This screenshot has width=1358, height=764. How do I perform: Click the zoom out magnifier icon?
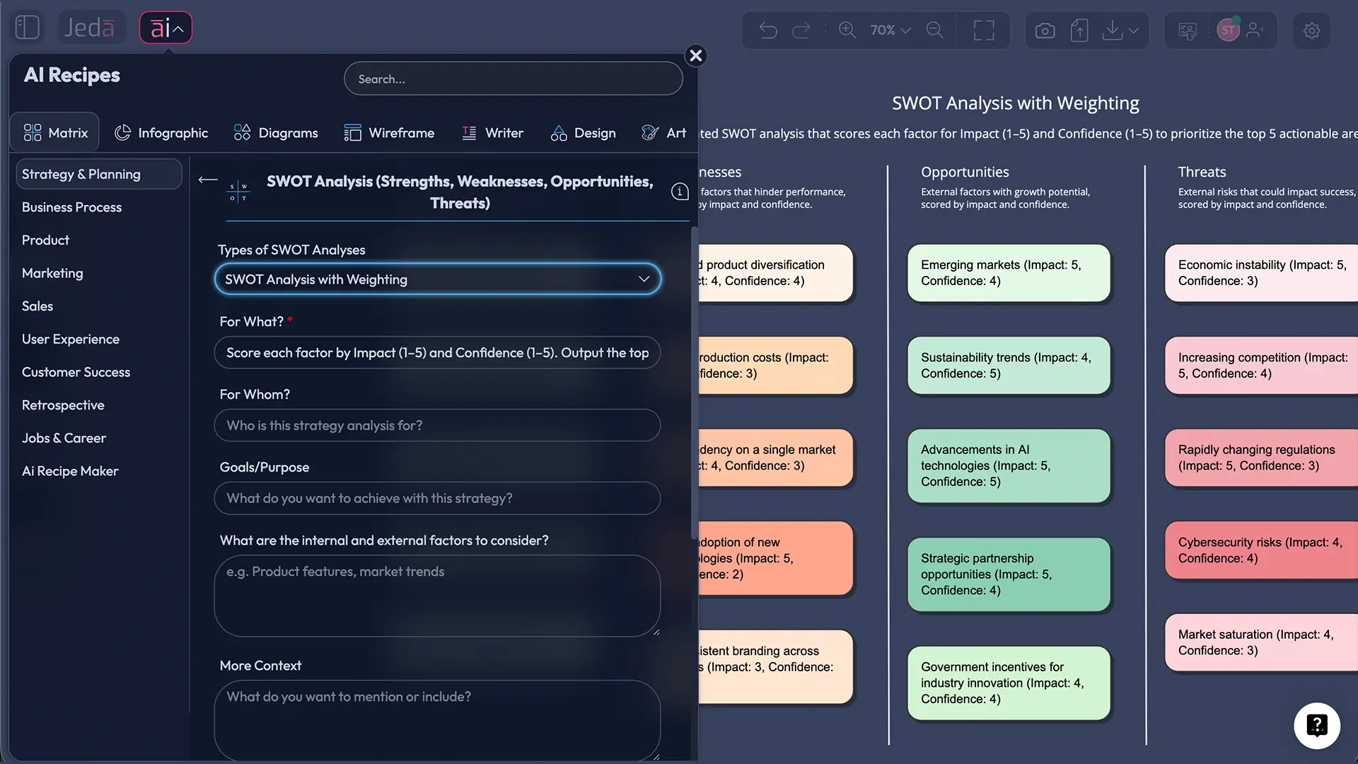[934, 30]
